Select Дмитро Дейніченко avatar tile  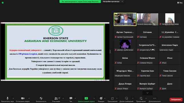pyautogui.click(x=125, y=45)
